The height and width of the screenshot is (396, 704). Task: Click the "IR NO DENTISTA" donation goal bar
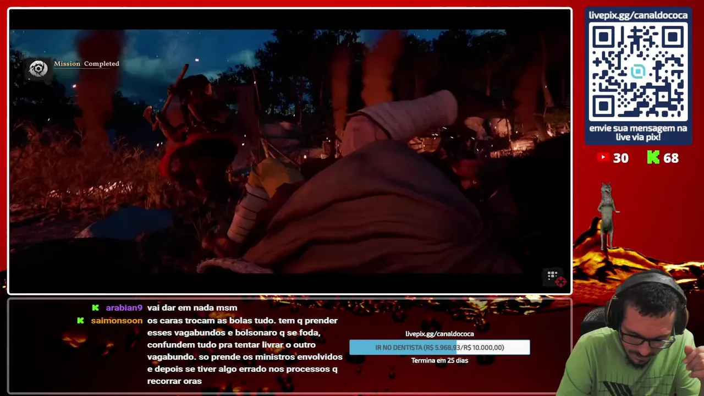pyautogui.click(x=439, y=347)
